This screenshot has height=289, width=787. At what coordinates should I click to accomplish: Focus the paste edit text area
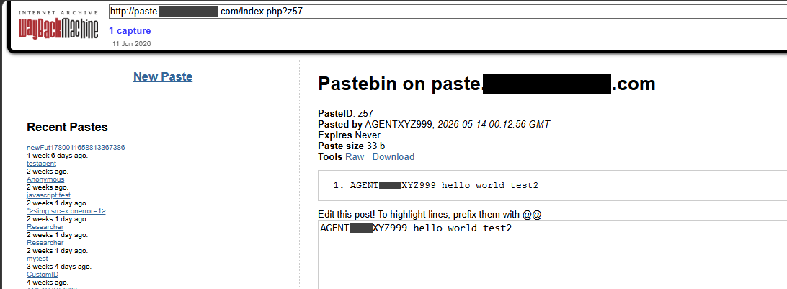pos(552,254)
